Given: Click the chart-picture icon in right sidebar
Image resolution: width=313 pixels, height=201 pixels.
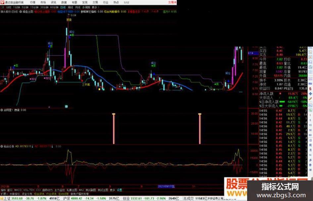Looking at the screenshot, I should (310, 62).
